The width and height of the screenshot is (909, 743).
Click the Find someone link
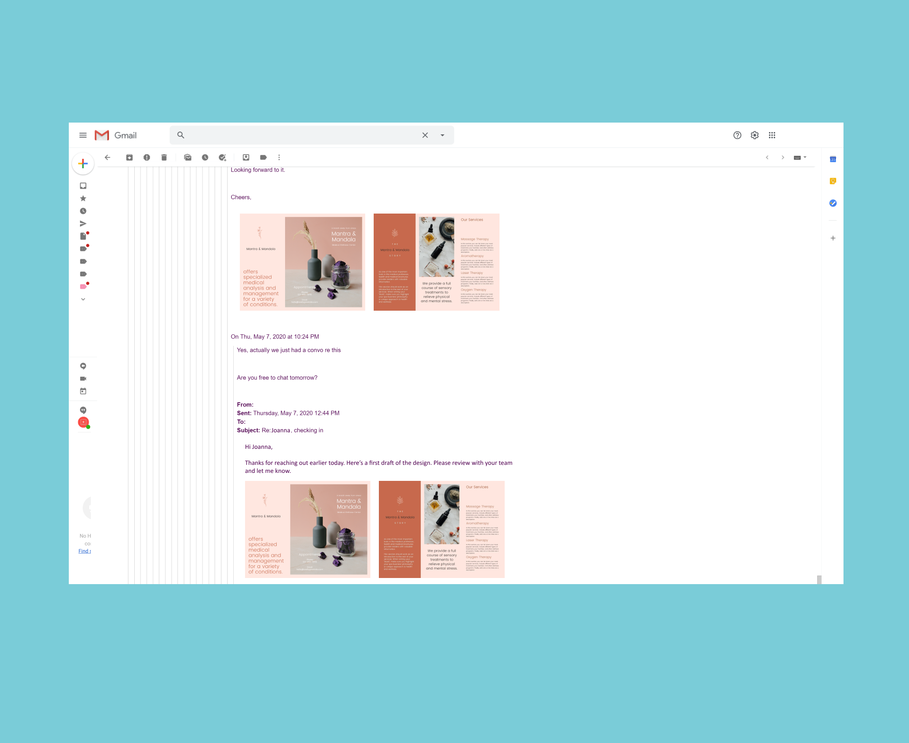point(84,551)
